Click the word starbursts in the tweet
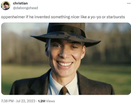Image resolution: width=131 pixels, height=104 pixels. pos(116,17)
